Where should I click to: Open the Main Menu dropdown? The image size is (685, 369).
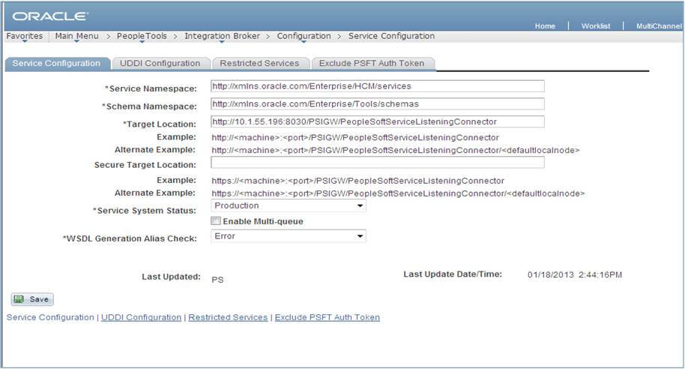click(x=77, y=36)
